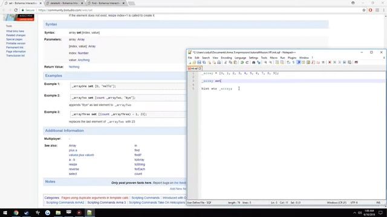Viewport: 387px width, 217px height.
Task: Open the Windows Start menu
Action: (5, 213)
